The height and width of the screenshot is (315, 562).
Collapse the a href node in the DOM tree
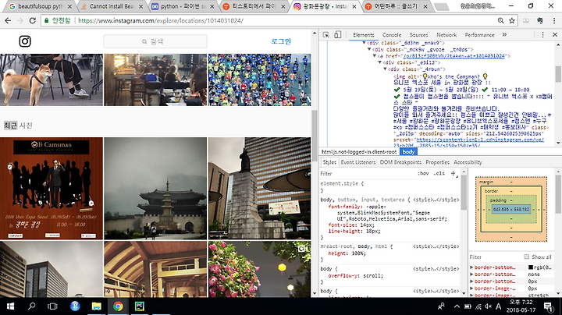tap(375, 56)
